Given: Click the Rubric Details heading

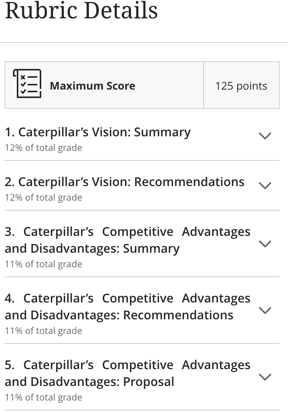Looking at the screenshot, I should 81,10.
